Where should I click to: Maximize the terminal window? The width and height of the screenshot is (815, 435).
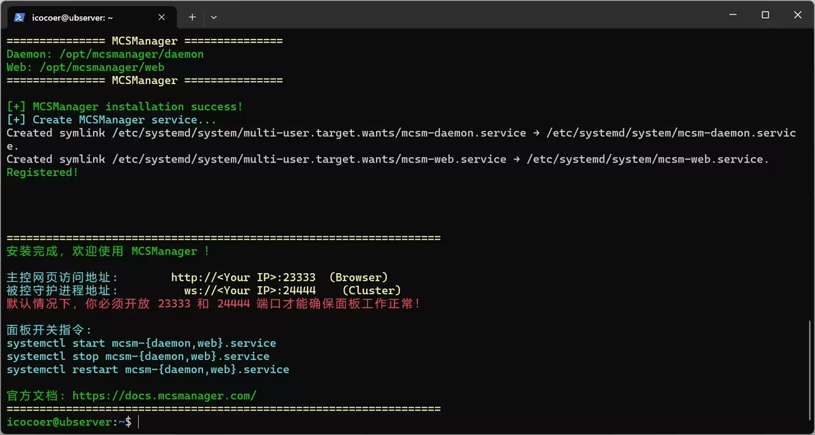pos(765,15)
